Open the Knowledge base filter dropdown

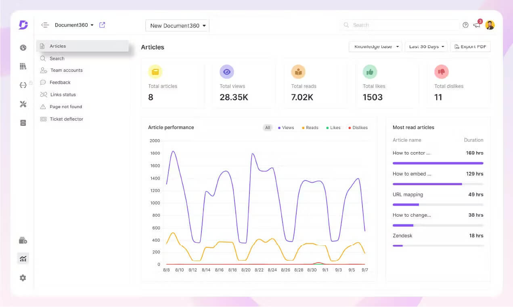tap(375, 47)
